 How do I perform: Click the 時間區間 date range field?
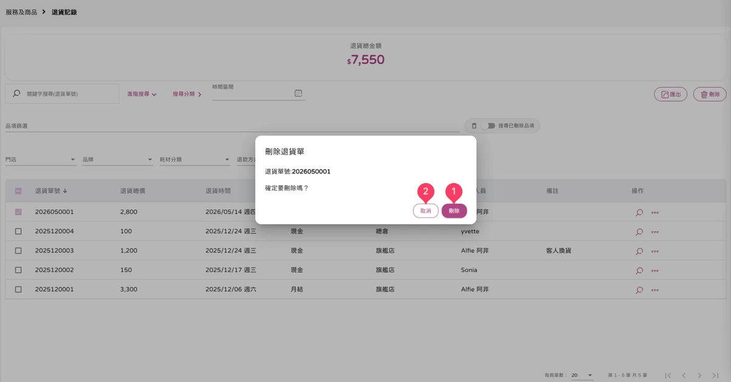tap(258, 93)
